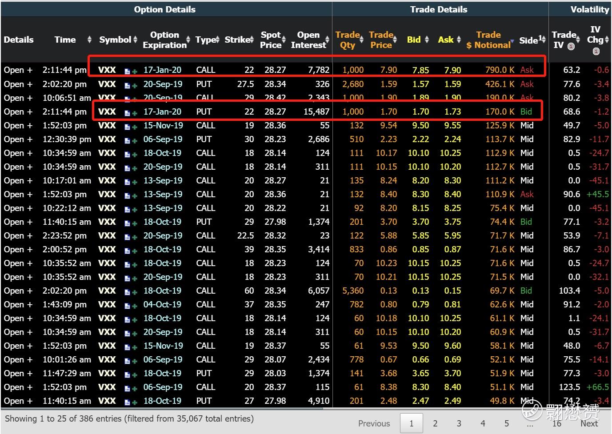Click green plus icon in 11:47:29 am row

click(134, 374)
